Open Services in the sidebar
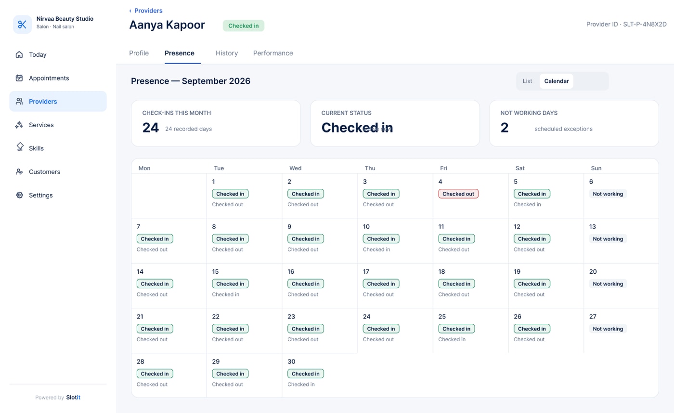The image size is (674, 413). tap(58, 125)
